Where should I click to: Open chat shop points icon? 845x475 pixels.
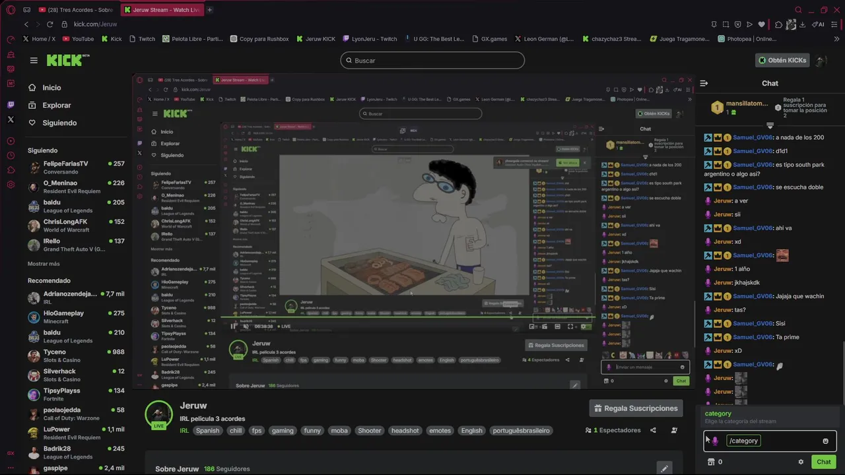711,462
